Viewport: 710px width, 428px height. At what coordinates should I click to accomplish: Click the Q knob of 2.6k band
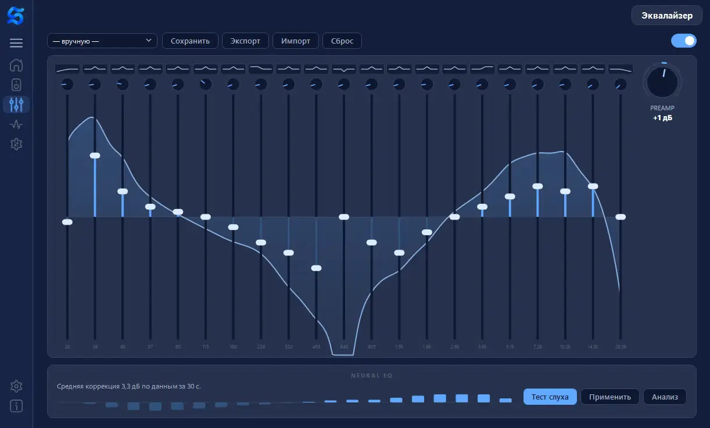coord(454,85)
